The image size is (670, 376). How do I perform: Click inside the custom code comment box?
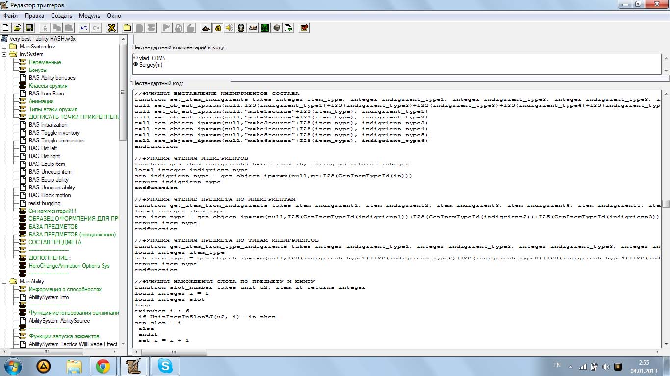[x=396, y=64]
